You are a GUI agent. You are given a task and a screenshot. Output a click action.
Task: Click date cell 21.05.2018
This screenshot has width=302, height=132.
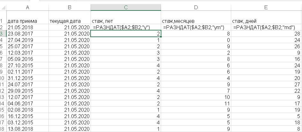point(27,27)
